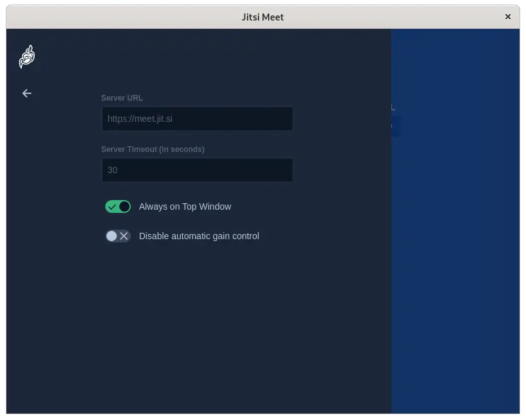Screen dimensions: 526x420
Task: Turn off Always on Top Window toggle
Action: tap(118, 206)
